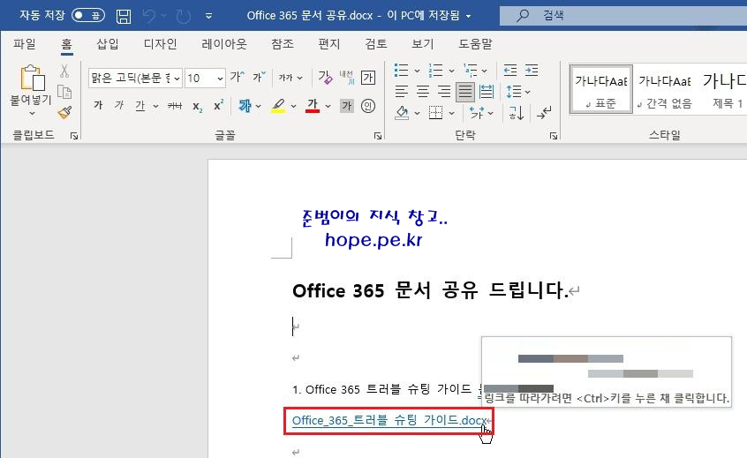Viewport: 747px width, 458px height.
Task: Click the Borders grid icon
Action: (435, 113)
